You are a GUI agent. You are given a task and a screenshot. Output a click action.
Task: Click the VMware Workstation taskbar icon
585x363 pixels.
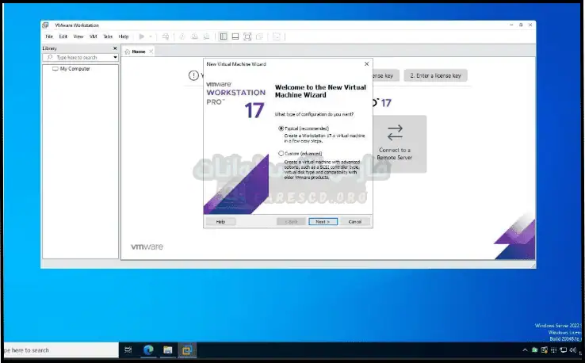coord(188,350)
